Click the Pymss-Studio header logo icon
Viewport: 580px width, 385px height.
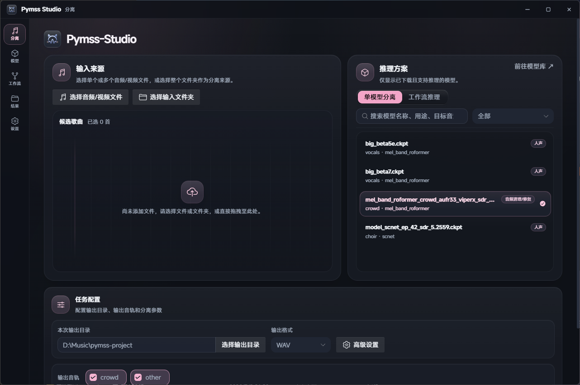pos(52,39)
